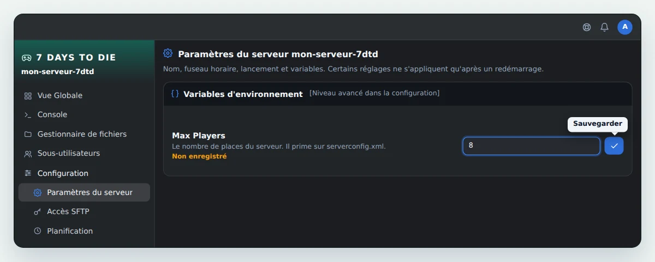This screenshot has width=655, height=262.
Task: Click the Gestionnaire de fichiers folder icon
Action: 28,134
